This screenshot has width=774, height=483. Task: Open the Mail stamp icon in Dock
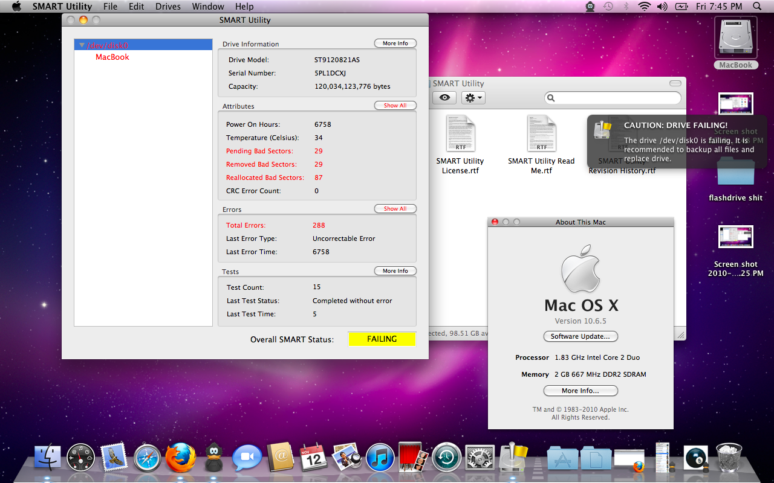point(114,458)
